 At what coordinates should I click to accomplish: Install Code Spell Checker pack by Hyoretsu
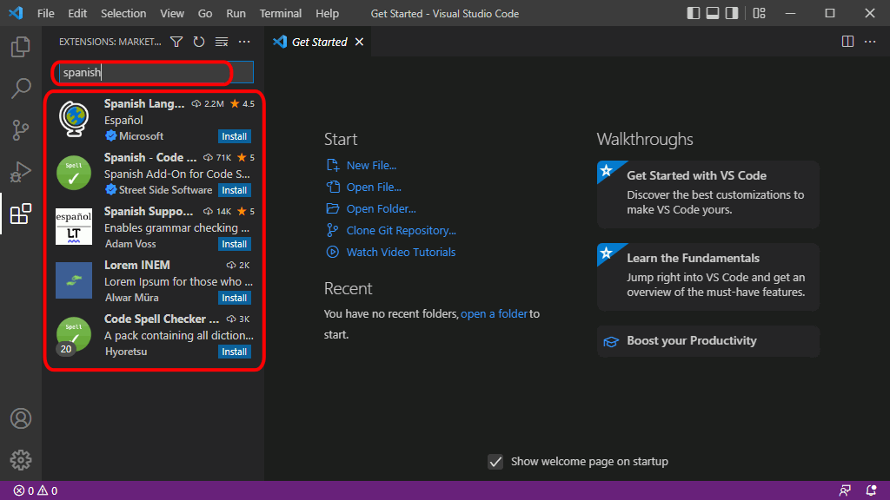pyautogui.click(x=235, y=352)
